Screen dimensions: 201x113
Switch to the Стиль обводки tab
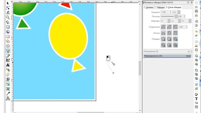[x=174, y=8]
